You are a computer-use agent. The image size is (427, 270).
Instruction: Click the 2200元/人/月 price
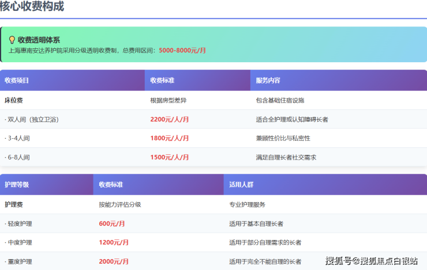coord(170,120)
